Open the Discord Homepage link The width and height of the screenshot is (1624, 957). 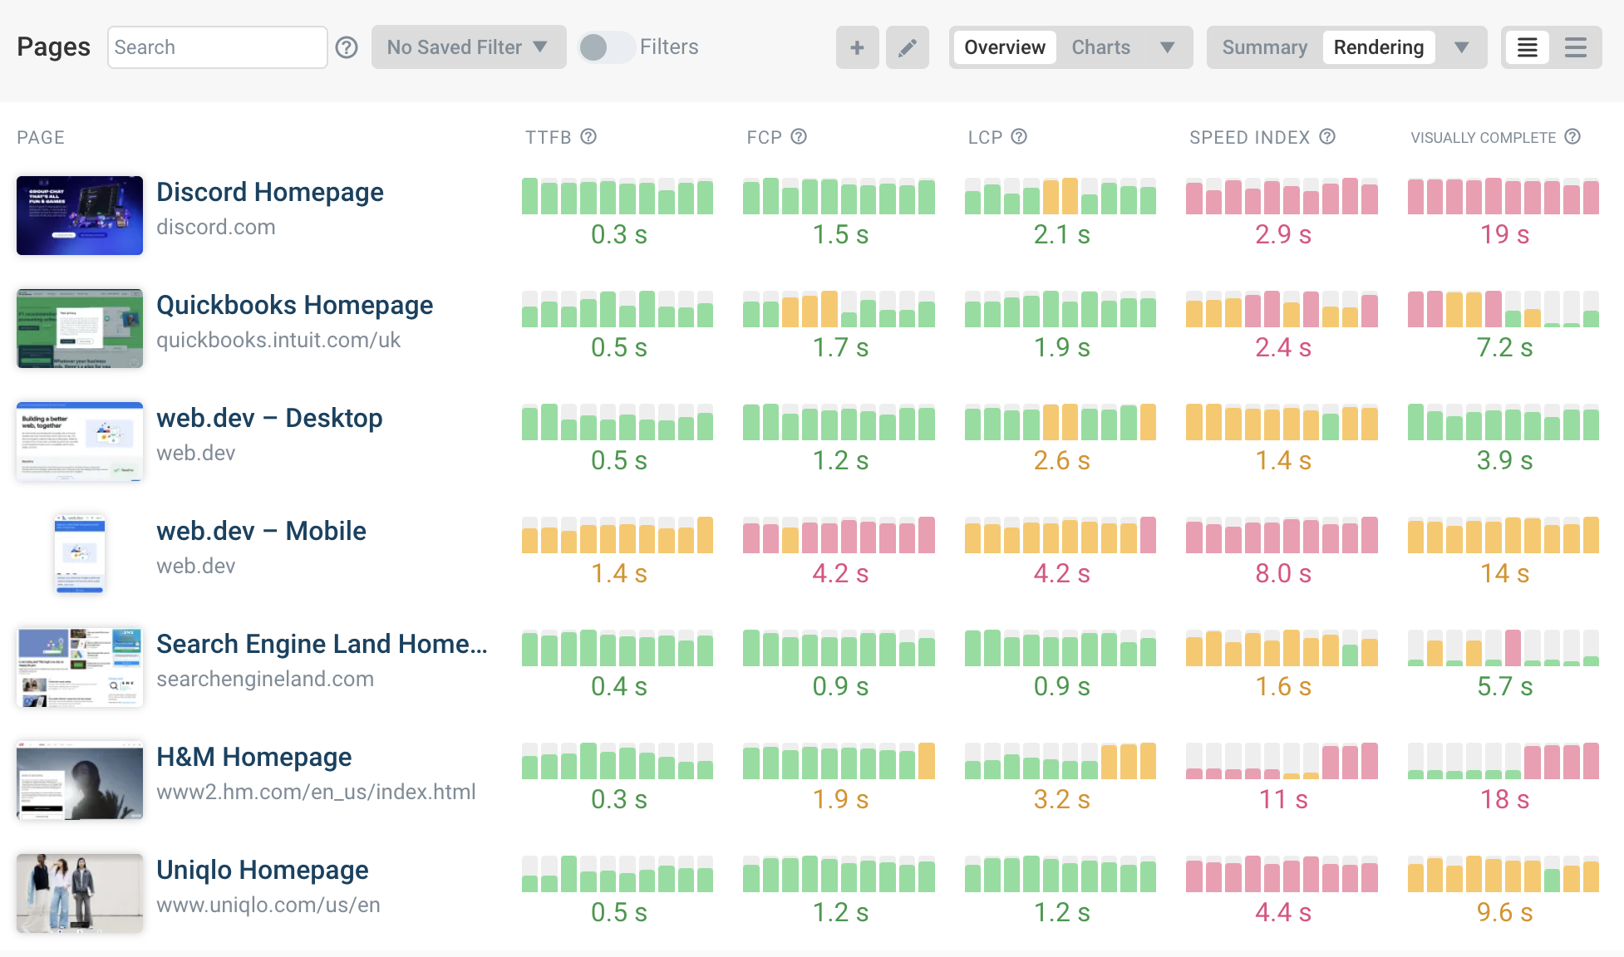click(x=270, y=192)
